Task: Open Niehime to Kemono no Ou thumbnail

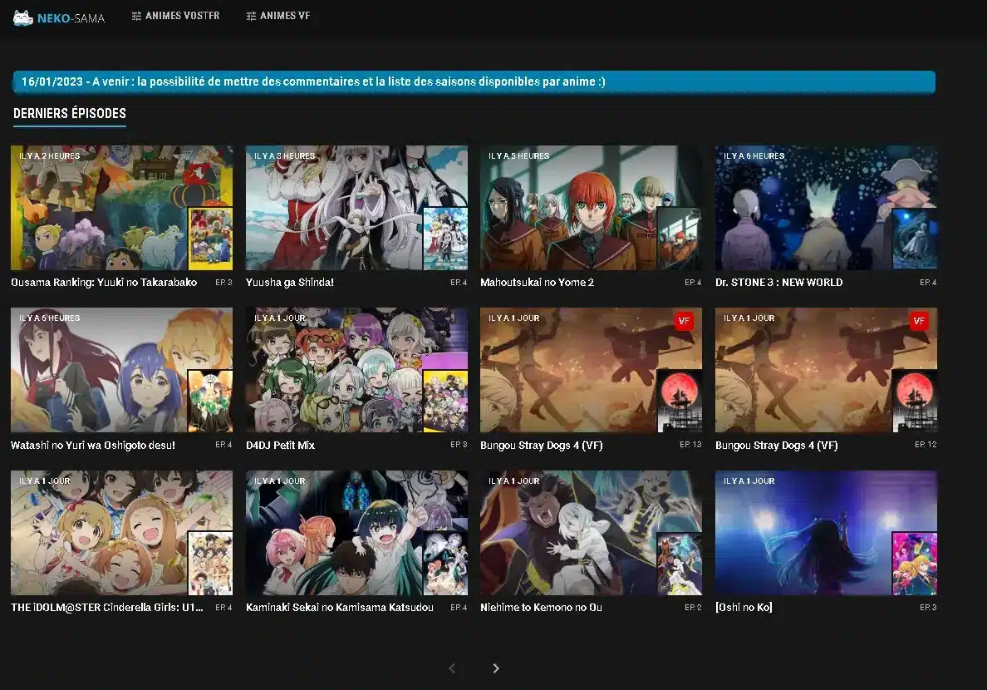Action: pyautogui.click(x=591, y=533)
